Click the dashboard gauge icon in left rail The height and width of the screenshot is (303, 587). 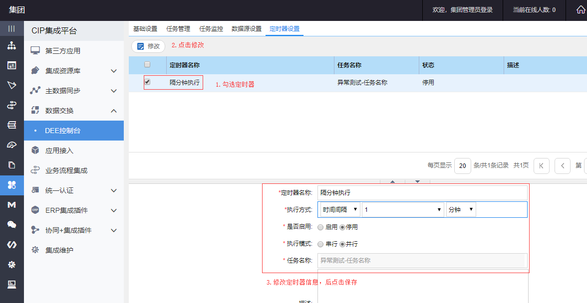(11, 145)
